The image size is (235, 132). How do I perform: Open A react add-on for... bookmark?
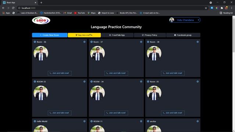150,13
